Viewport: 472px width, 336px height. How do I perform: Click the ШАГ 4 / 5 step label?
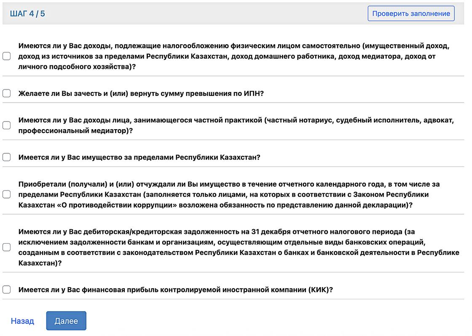[27, 13]
